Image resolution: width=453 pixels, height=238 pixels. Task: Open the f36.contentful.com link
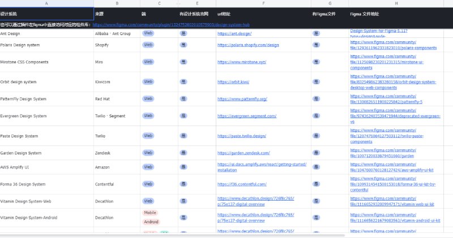tap(242, 184)
